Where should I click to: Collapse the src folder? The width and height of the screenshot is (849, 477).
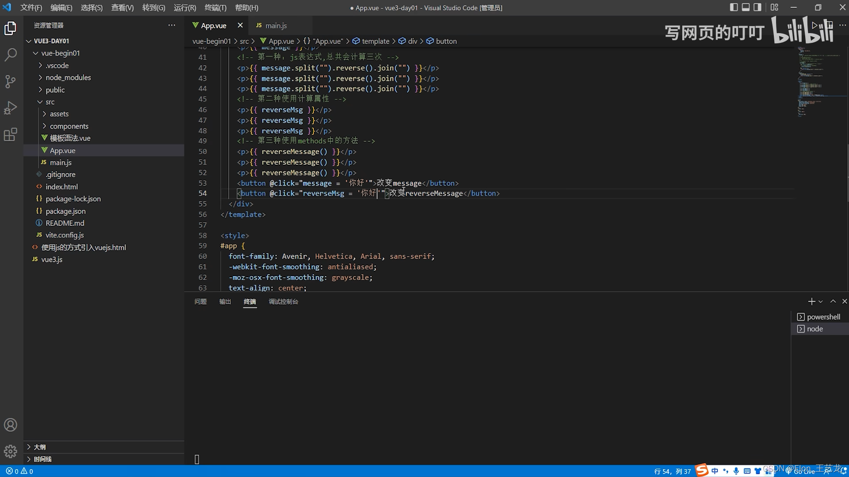pos(104,102)
